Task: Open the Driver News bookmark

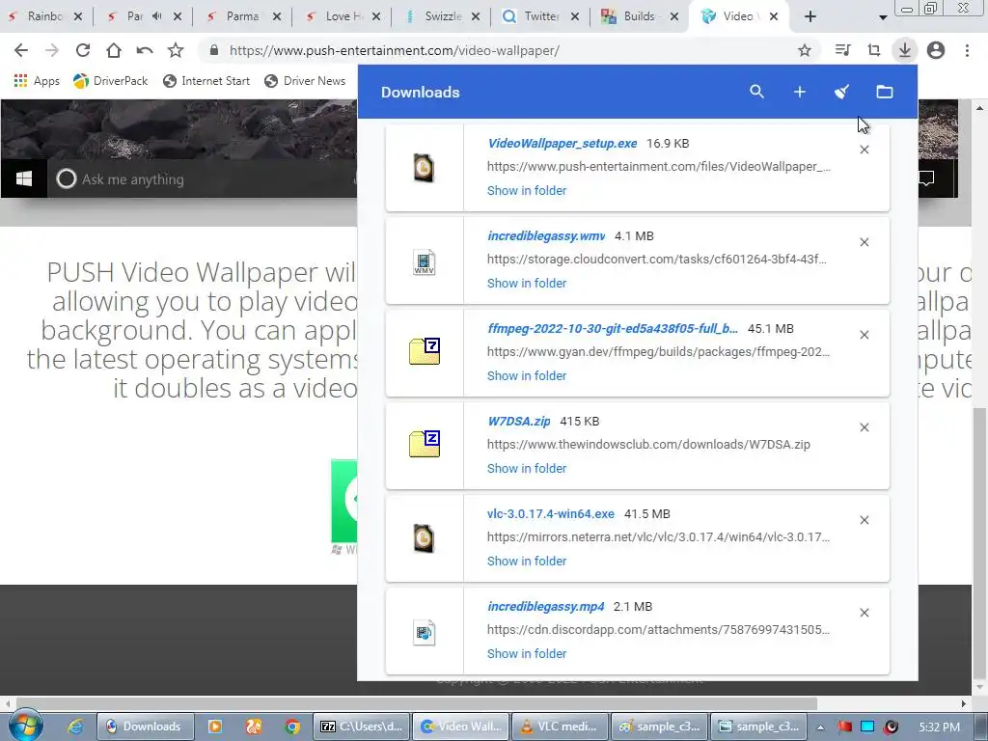Action: tap(305, 81)
